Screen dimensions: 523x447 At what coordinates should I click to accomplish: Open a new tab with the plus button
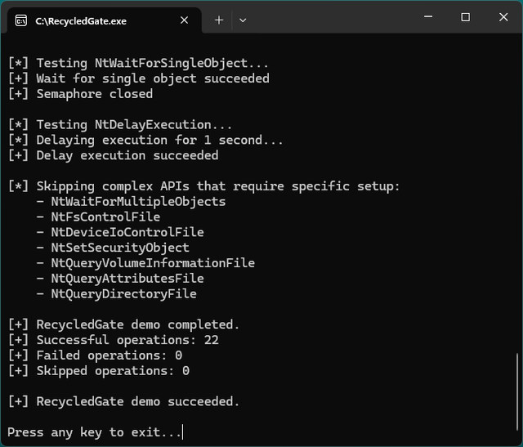[x=219, y=20]
